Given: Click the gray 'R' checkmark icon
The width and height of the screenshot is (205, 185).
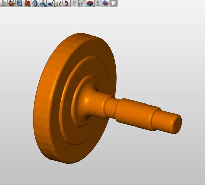Looking at the screenshot, I should click(82, 4).
